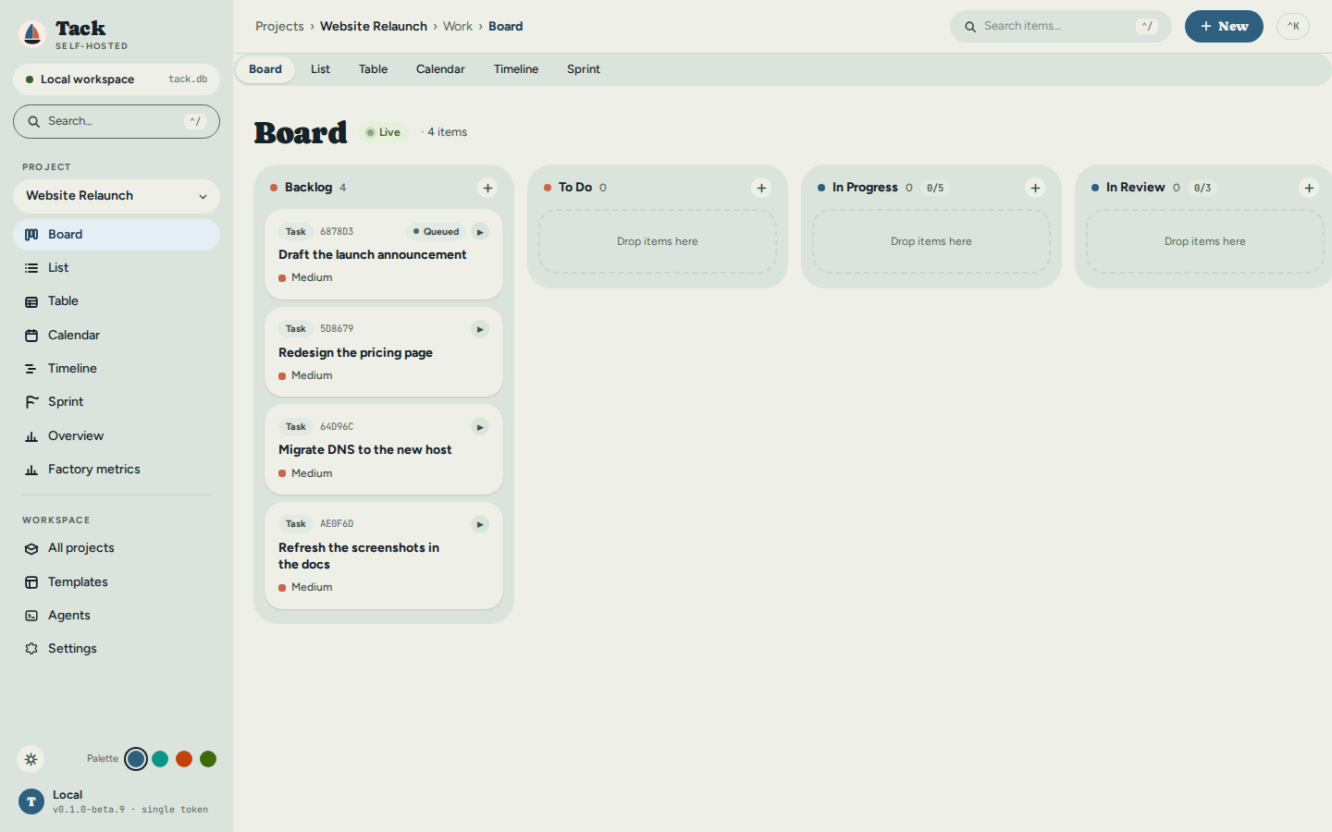The height and width of the screenshot is (832, 1332).
Task: Open the Local workspace switcher
Action: pos(117,80)
